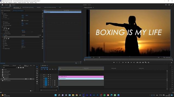Select the Pen tool in toolbar
Image resolution: width=174 pixels, height=97 pixels.
click(x=37, y=77)
